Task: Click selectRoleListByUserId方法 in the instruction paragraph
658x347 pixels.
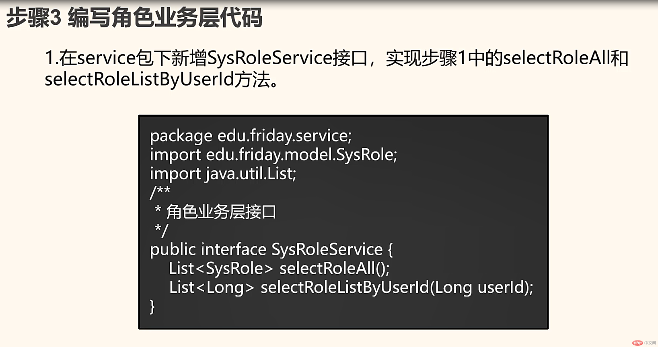Action: point(157,79)
